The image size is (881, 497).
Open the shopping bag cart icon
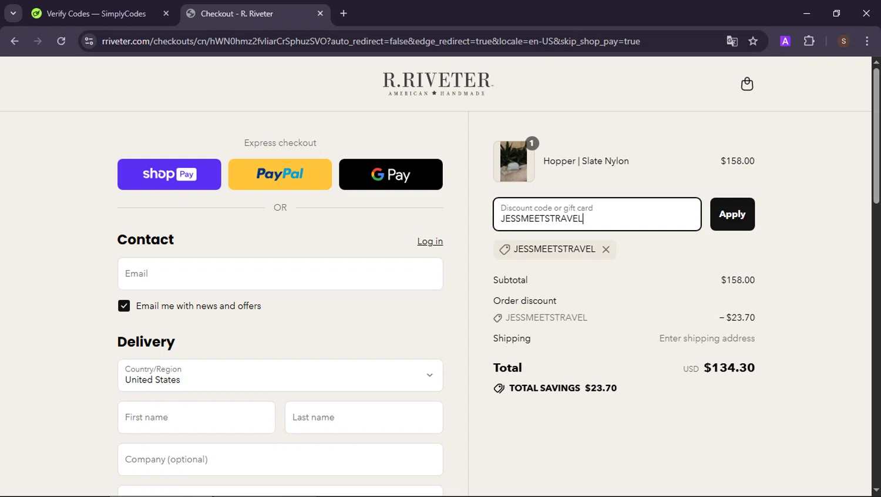[747, 84]
